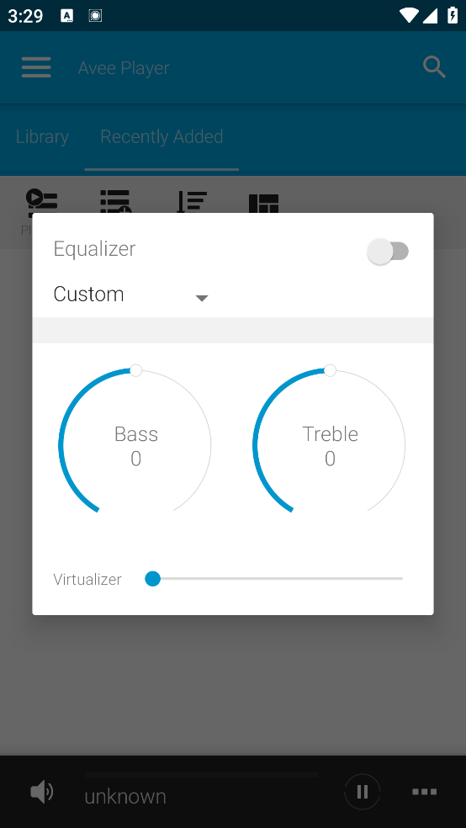
Task: Open the three-dot more options icon
Action: tap(424, 792)
